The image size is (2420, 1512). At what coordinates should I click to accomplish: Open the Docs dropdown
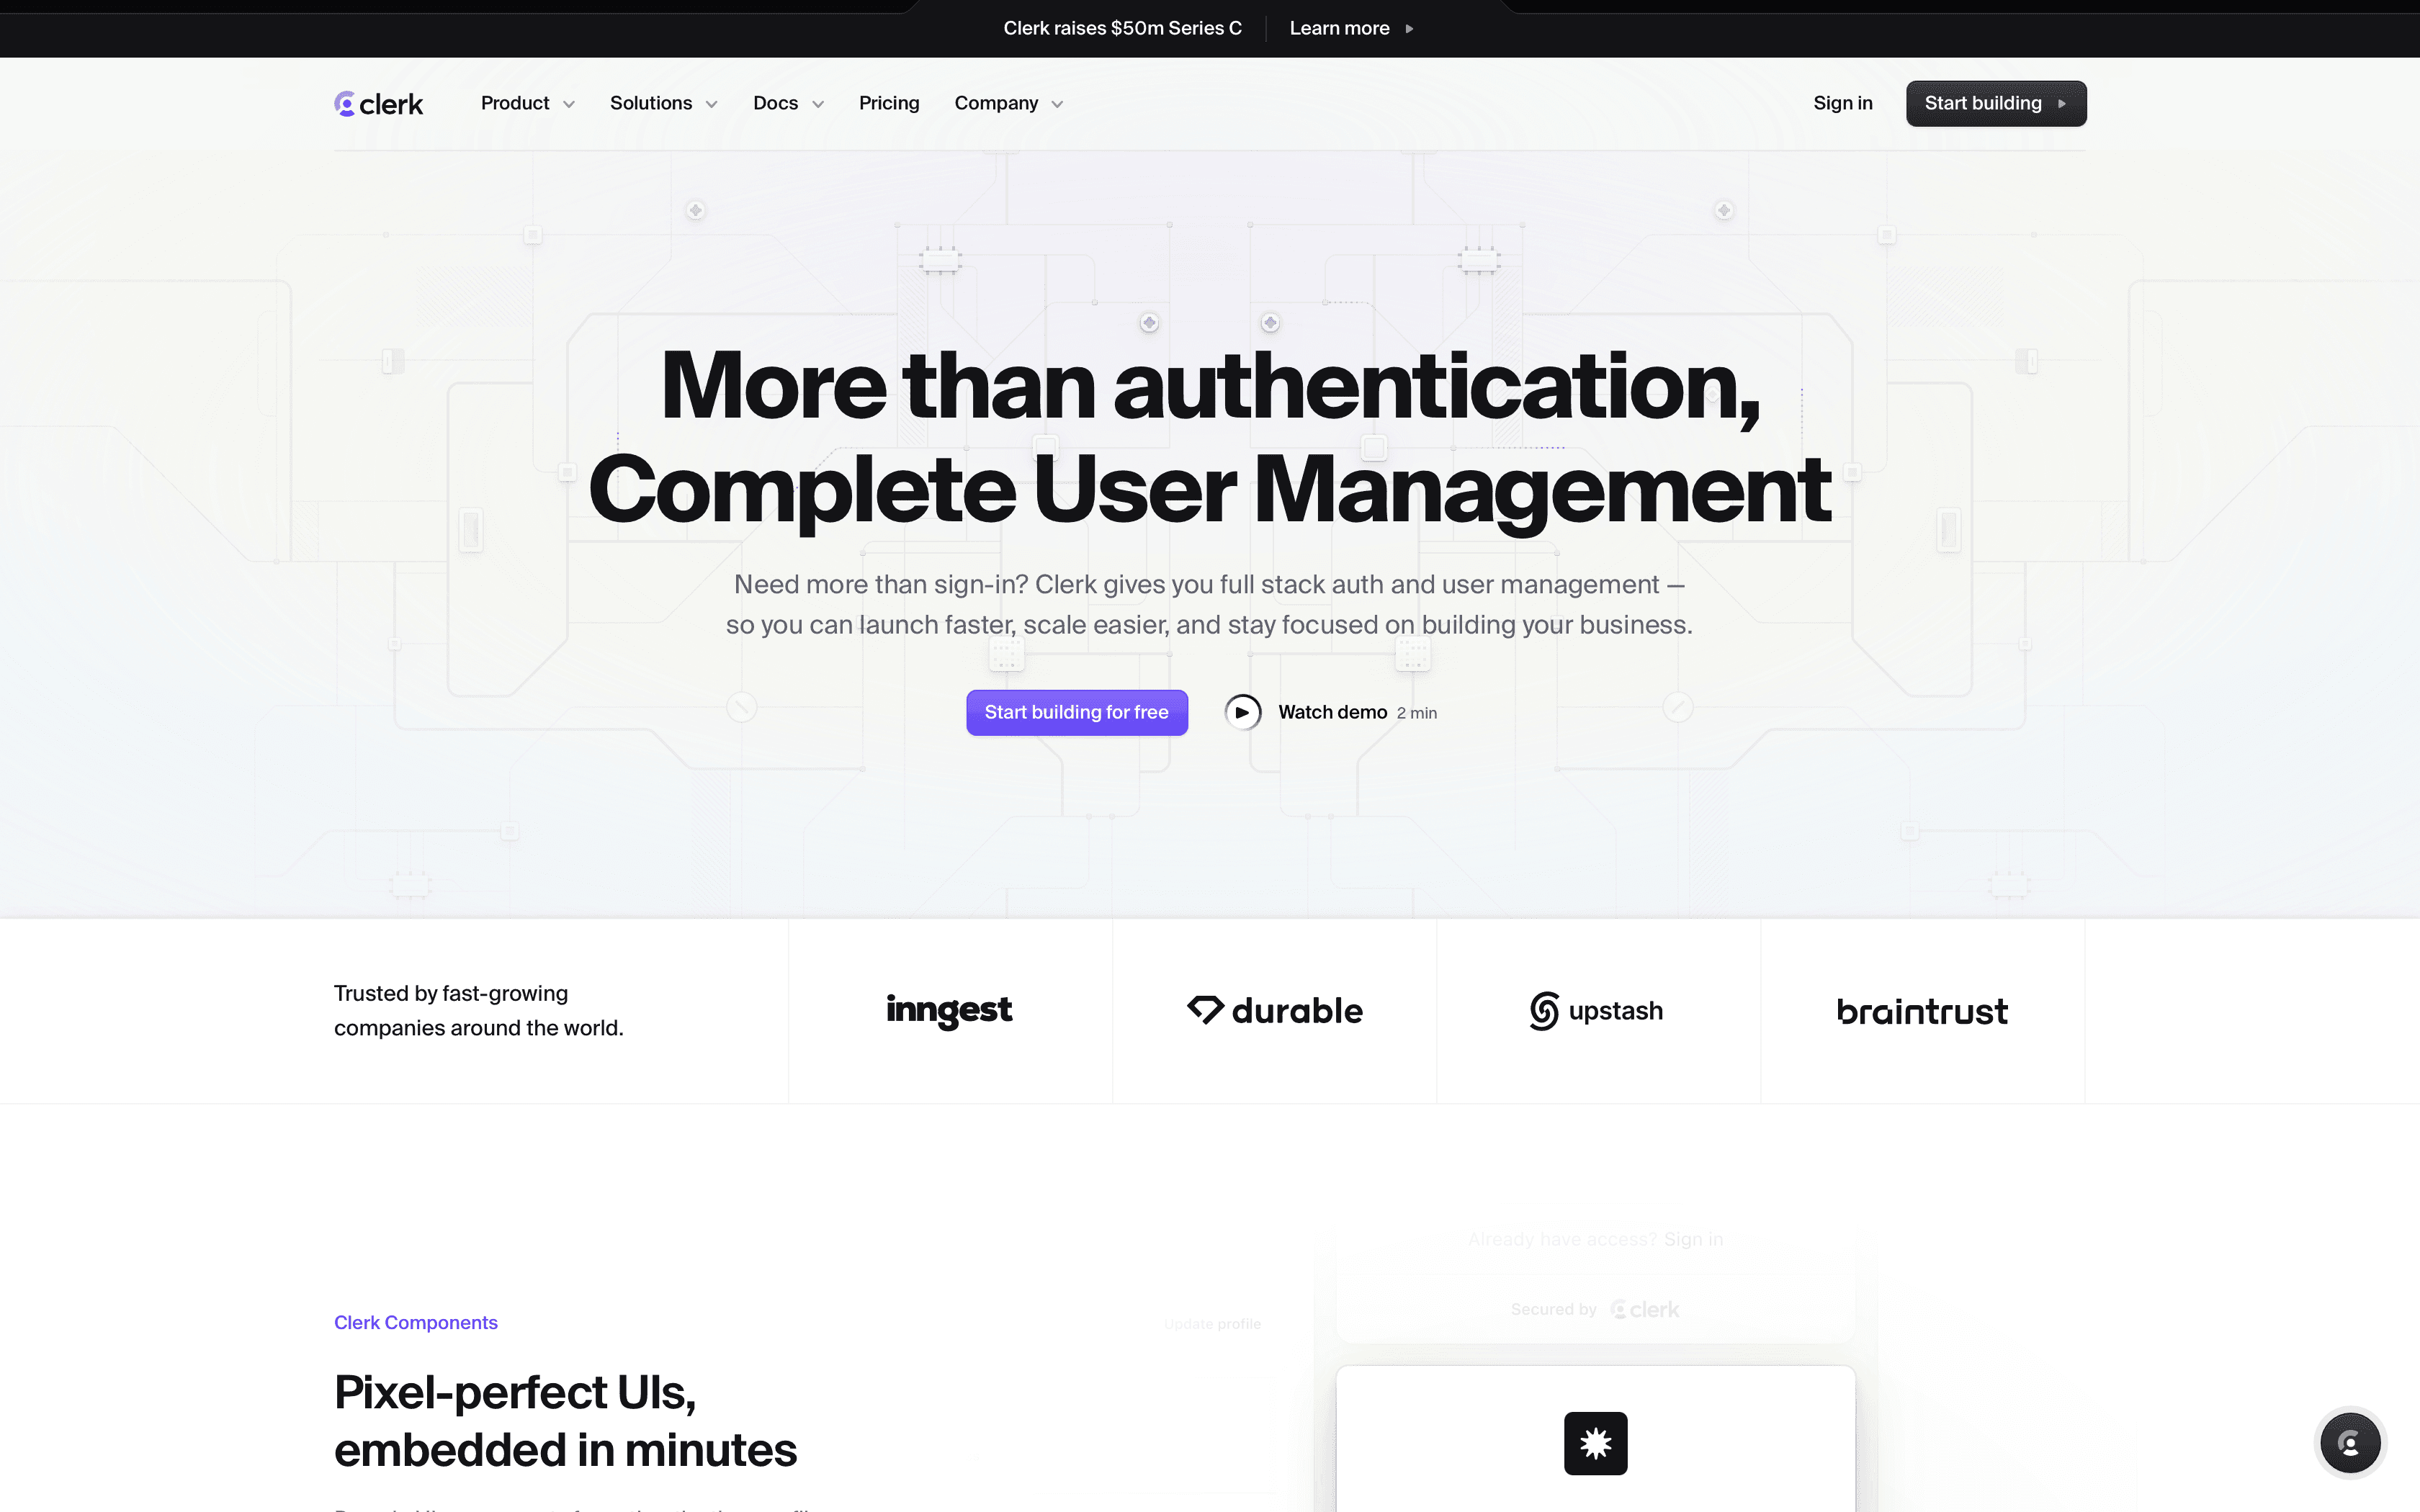(789, 103)
